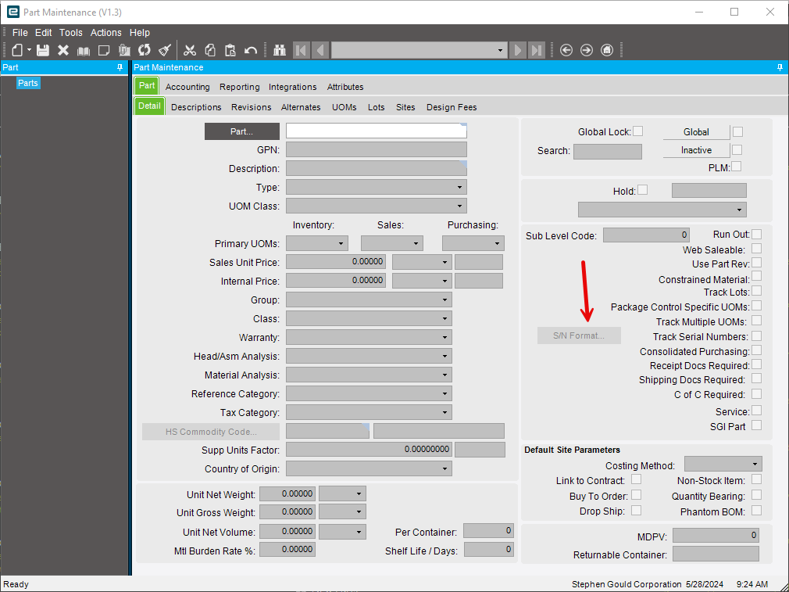The width and height of the screenshot is (789, 592).
Task: Click the Refresh arrows icon
Action: pyautogui.click(x=145, y=50)
